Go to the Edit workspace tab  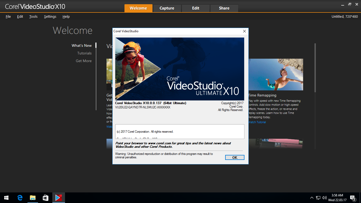196,8
